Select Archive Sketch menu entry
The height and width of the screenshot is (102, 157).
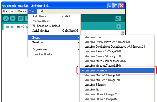click(x=54, y=21)
